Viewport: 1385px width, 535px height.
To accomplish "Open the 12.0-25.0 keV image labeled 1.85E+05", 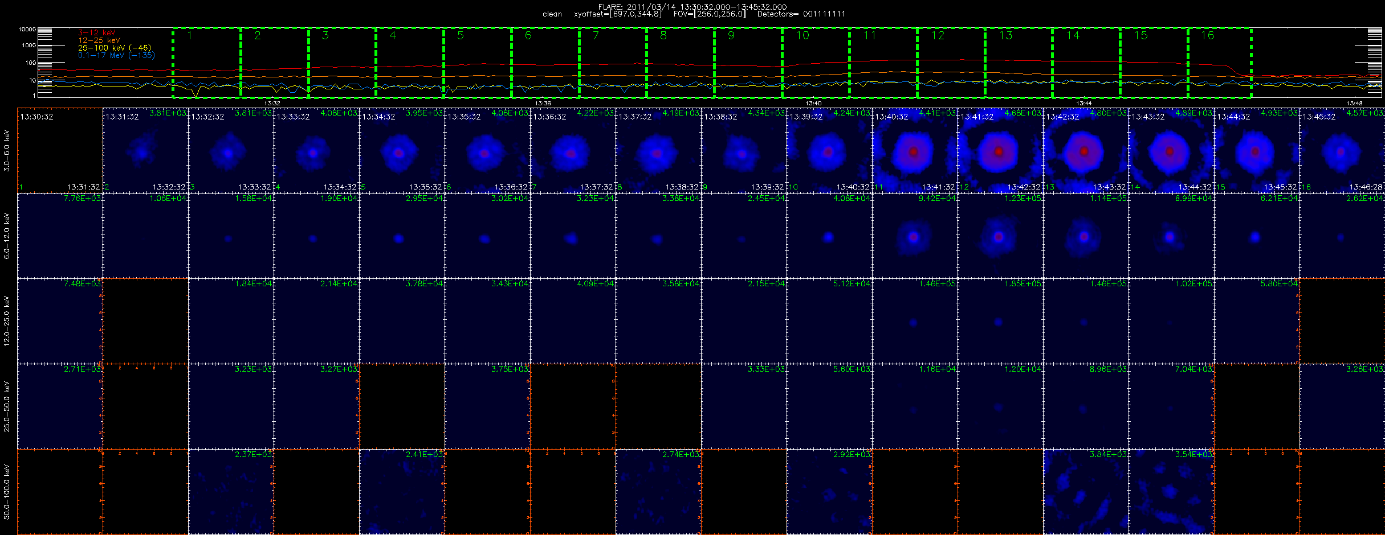I will pos(1000,321).
